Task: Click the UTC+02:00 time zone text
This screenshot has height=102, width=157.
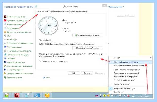Action: click(66, 44)
